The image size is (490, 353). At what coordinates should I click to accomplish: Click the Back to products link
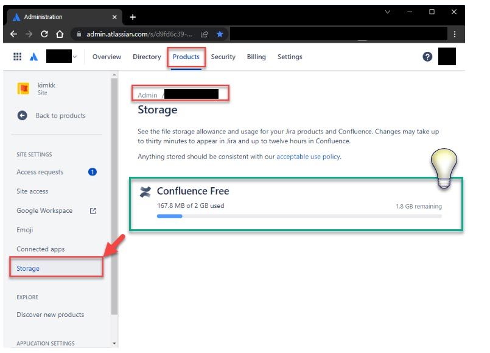tap(61, 115)
